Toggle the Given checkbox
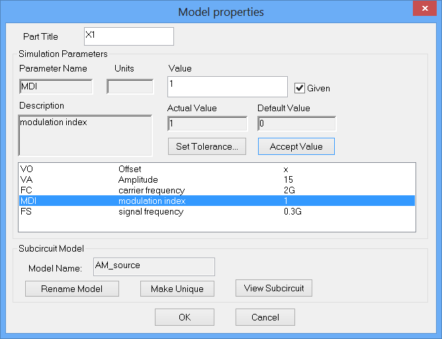This screenshot has height=339, width=442. 300,87
